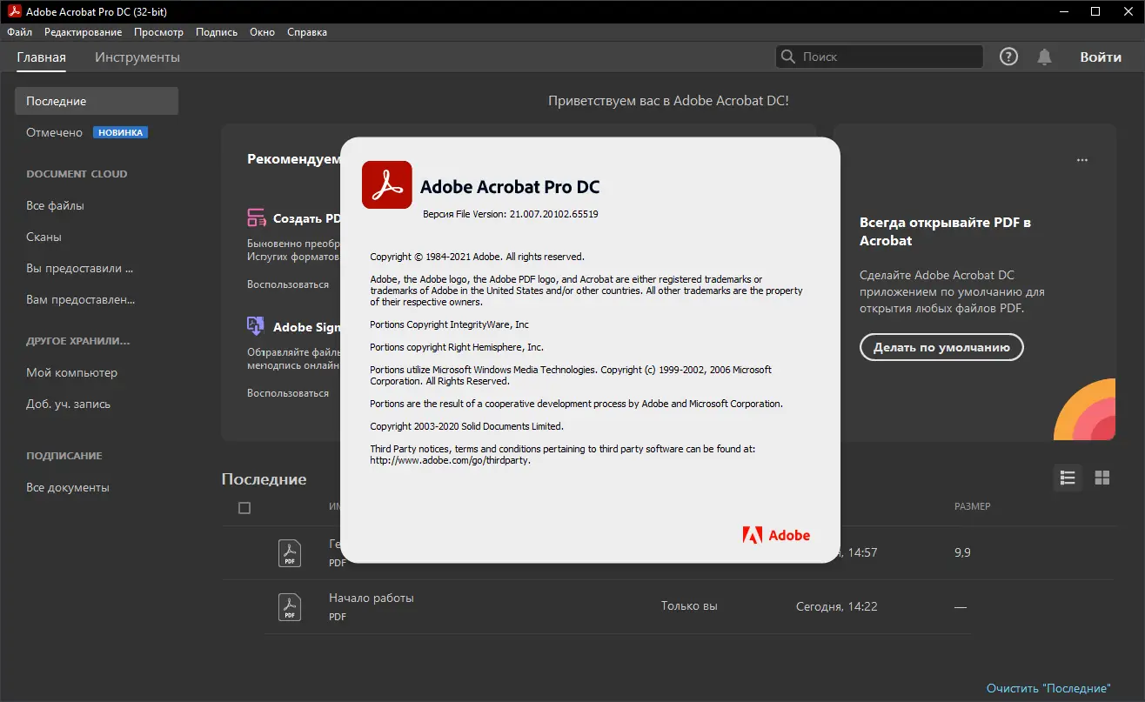The height and width of the screenshot is (702, 1145).
Task: Click the DOCUMENT CLOUD sidebar heading
Action: click(77, 174)
